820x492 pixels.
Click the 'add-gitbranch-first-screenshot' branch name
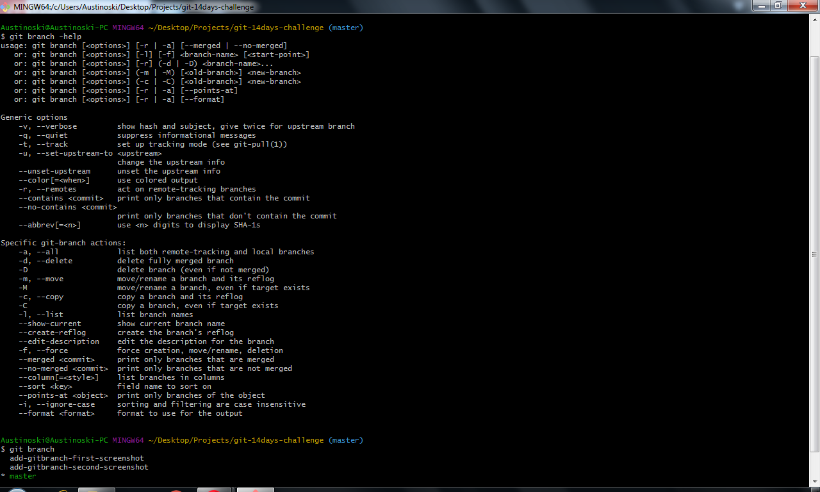coord(77,458)
